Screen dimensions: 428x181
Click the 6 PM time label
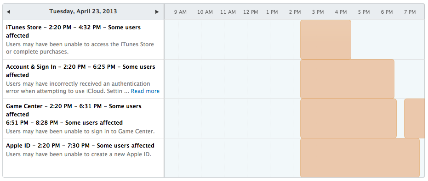pyautogui.click(x=387, y=12)
